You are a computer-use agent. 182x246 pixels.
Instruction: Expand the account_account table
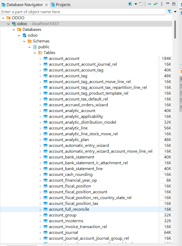coord(40,59)
